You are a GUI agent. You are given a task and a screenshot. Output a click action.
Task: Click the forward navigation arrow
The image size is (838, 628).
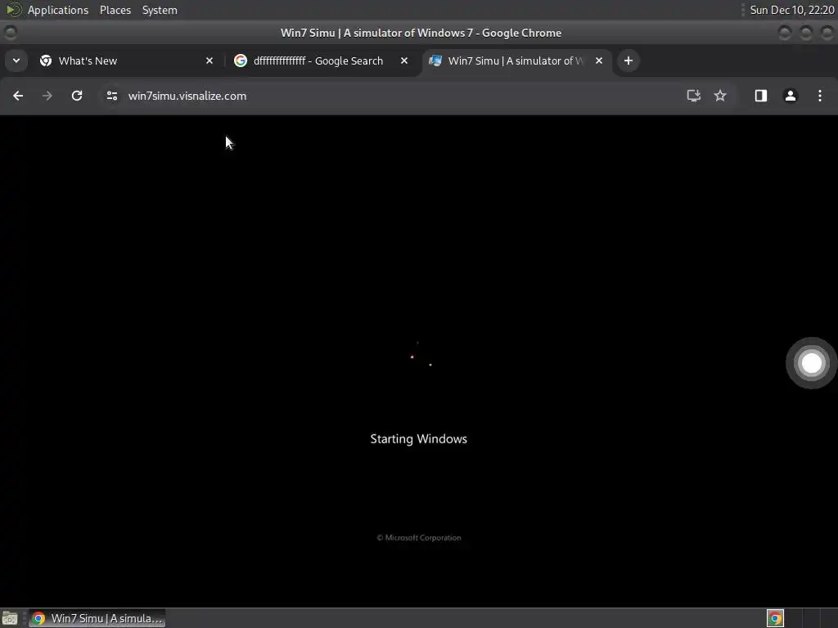[x=47, y=96]
